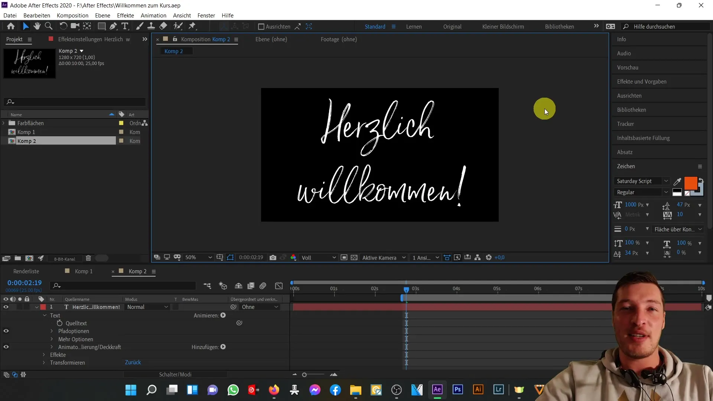Click the current time display 0:00:02:19
Screen dimensions: 713x401
tap(25, 283)
